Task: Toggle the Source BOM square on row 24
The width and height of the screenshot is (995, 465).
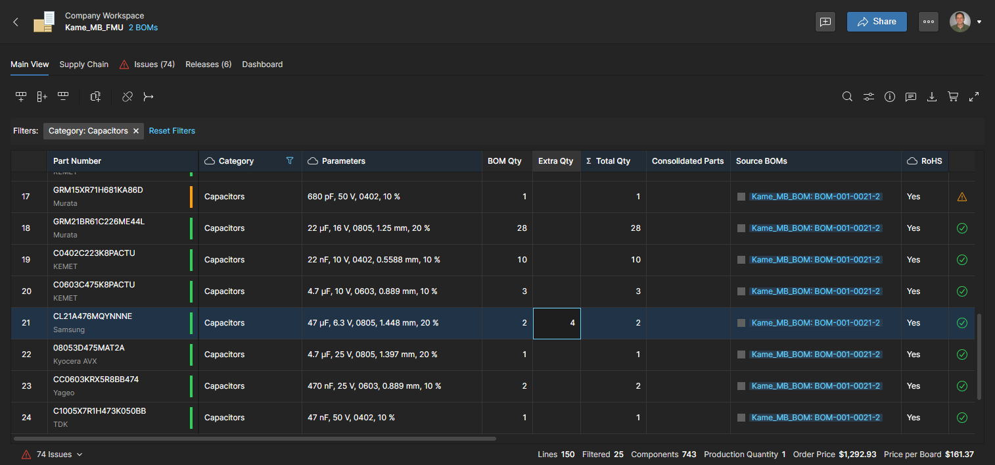Action: [x=741, y=418]
